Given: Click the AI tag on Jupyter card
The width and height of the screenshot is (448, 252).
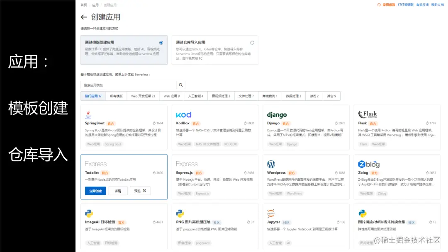Looking at the screenshot, I should click(x=288, y=243).
